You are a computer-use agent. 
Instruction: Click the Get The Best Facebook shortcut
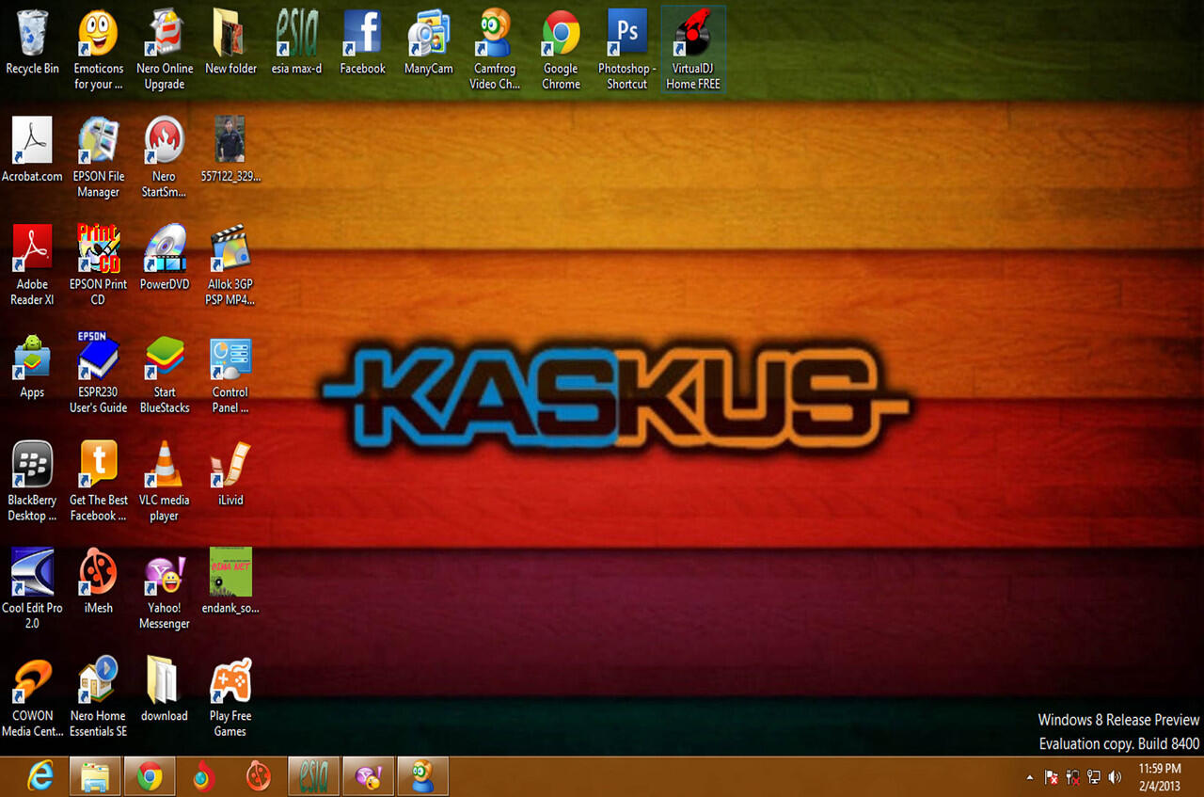(98, 482)
